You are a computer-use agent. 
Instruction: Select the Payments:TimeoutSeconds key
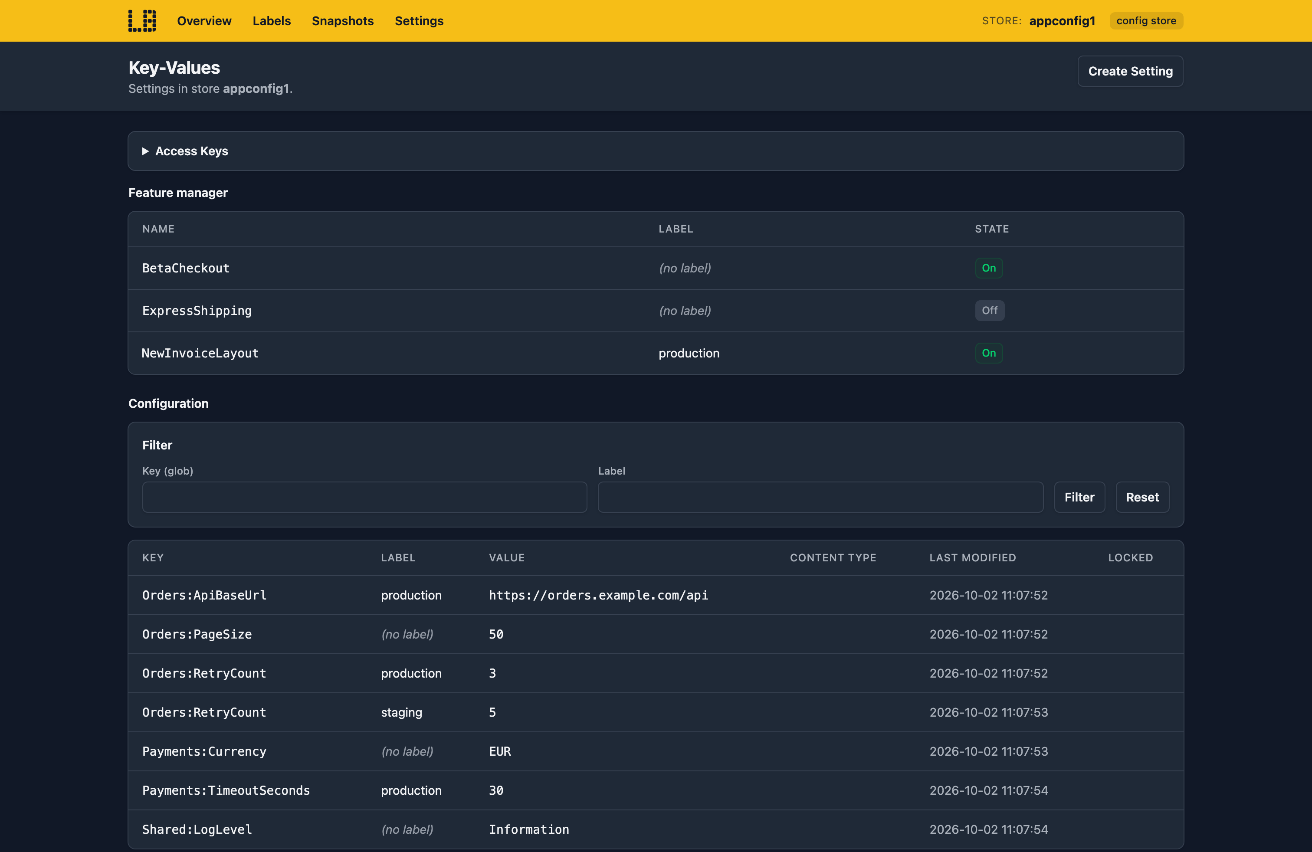click(x=226, y=791)
